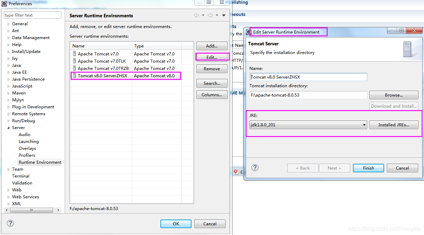Open back history dropdown arrow

[x=203, y=15]
